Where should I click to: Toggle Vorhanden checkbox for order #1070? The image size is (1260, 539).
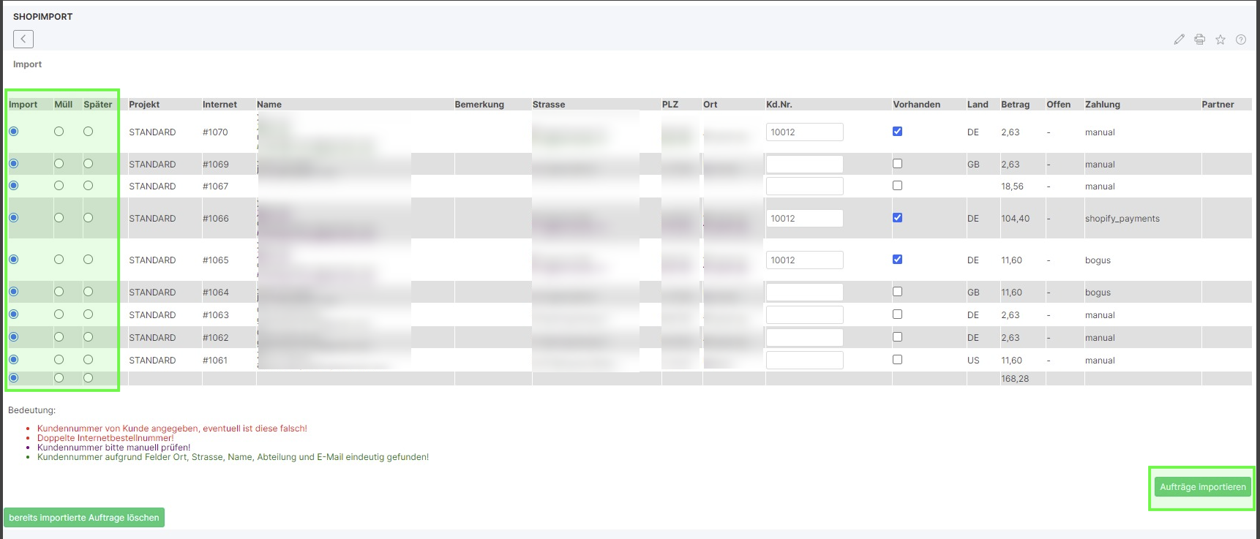pos(897,132)
